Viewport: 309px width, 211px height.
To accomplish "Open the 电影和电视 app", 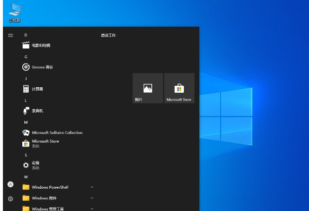I will 41,46.
